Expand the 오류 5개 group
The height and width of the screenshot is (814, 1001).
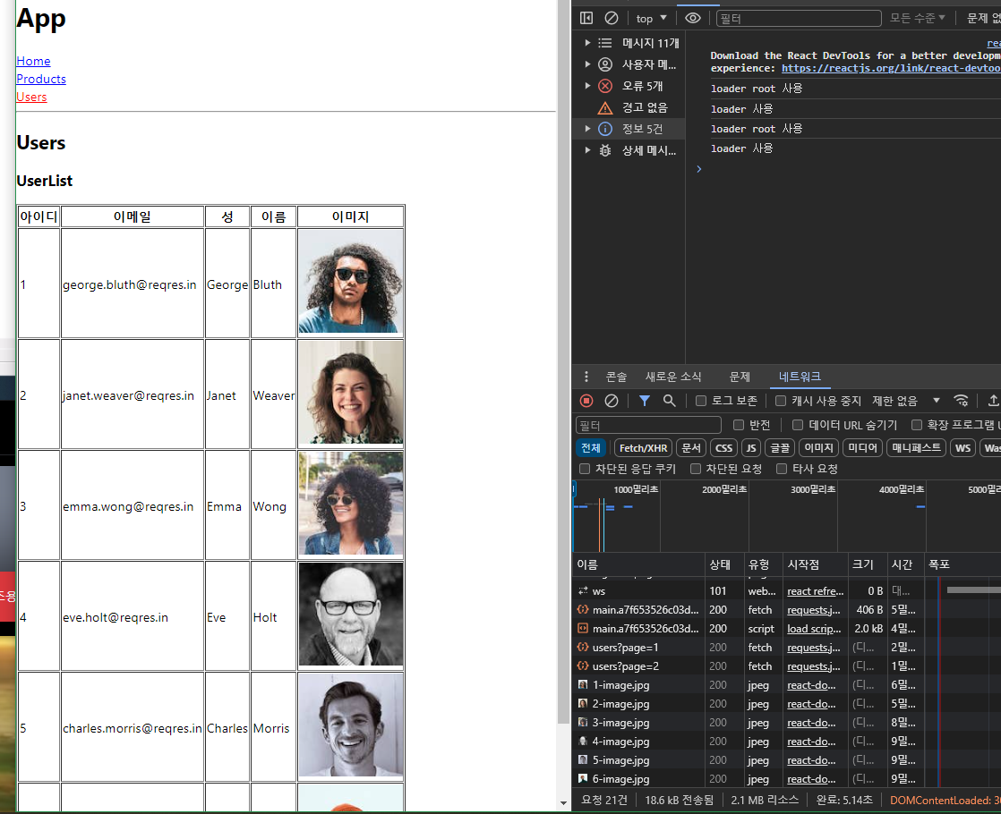[x=587, y=86]
